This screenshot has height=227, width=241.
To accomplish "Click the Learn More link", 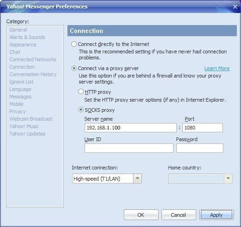I will (x=217, y=68).
